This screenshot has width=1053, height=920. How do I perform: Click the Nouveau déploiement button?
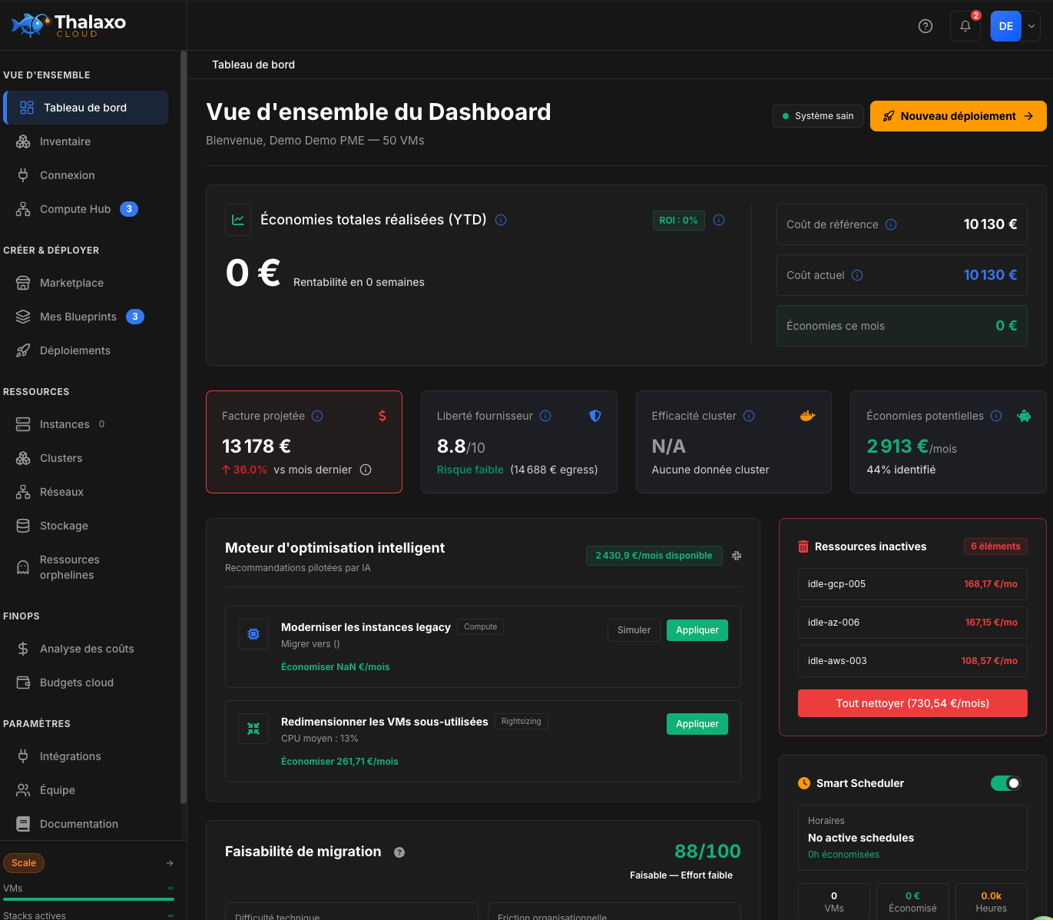tap(958, 116)
